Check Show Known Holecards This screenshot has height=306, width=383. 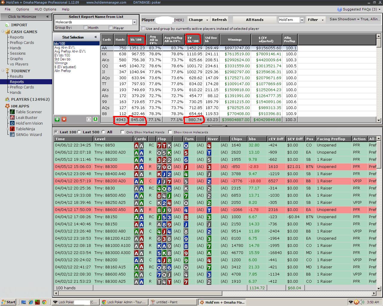coord(170,132)
